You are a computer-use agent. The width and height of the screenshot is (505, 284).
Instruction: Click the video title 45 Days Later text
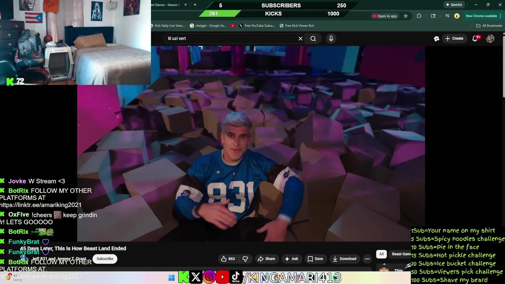pos(73,248)
